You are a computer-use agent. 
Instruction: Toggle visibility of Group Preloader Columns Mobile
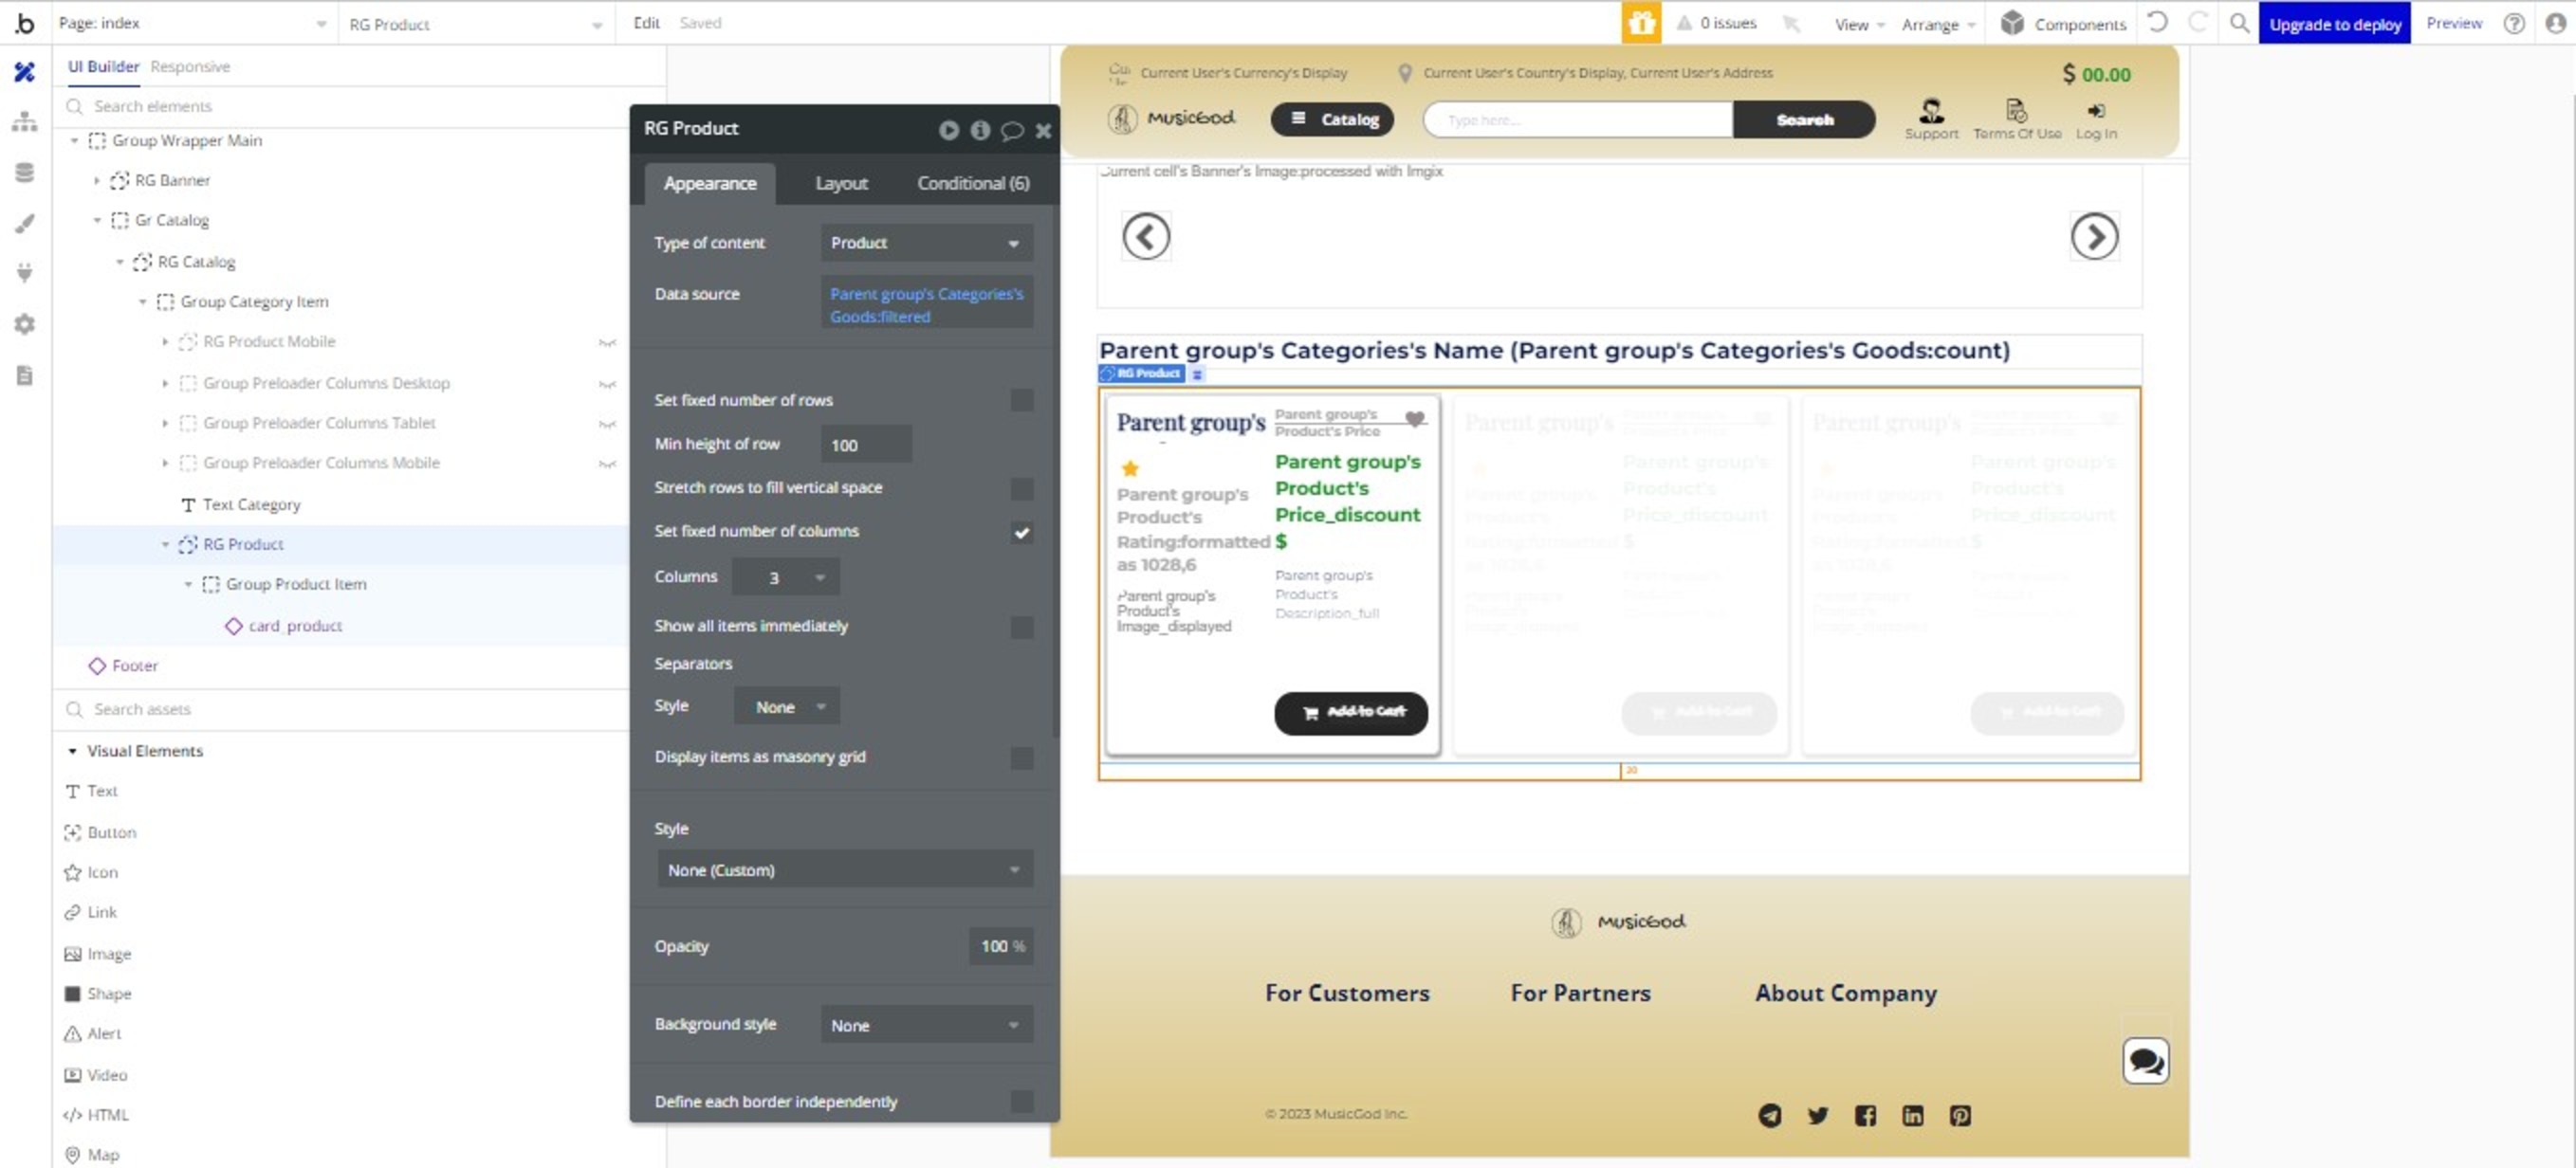click(607, 464)
